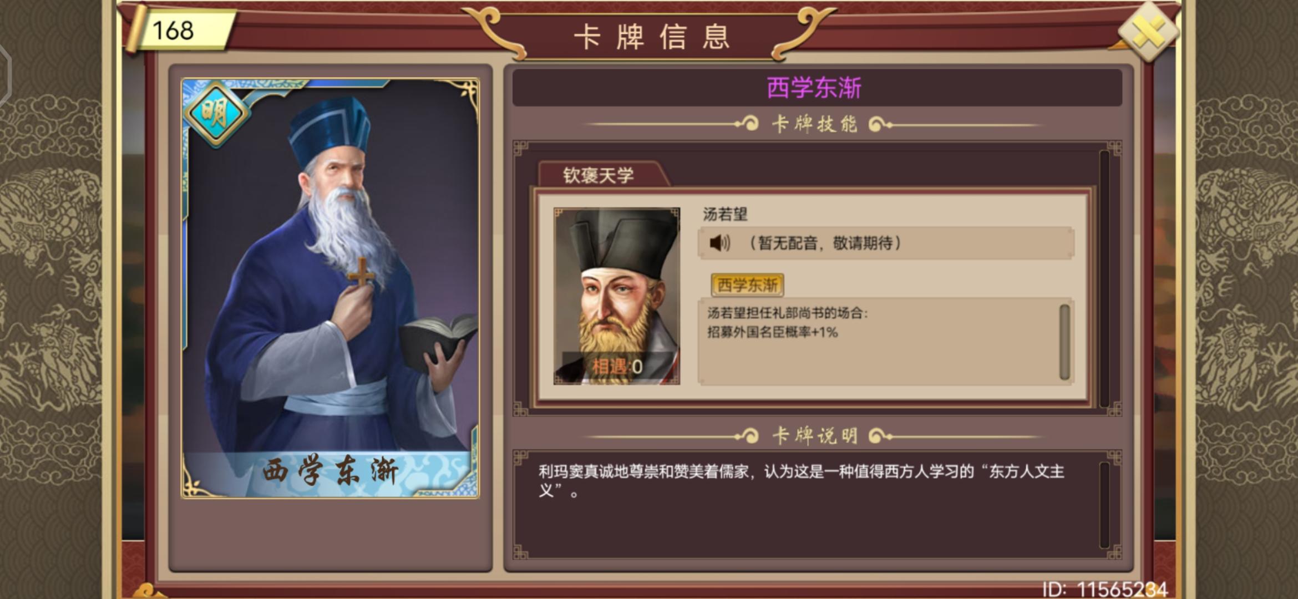Viewport: 1298px width, 599px height.
Task: Click the card skills panel scrollbar
Action: tap(1104, 277)
